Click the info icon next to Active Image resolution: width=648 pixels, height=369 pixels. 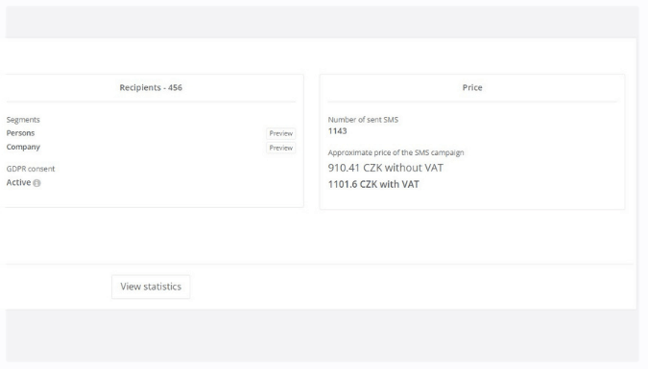[x=36, y=183]
